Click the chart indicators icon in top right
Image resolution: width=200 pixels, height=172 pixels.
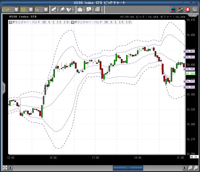pos(181,9)
